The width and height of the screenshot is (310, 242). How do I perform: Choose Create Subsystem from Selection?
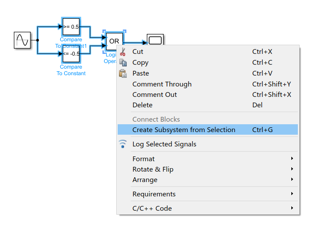[x=184, y=130]
